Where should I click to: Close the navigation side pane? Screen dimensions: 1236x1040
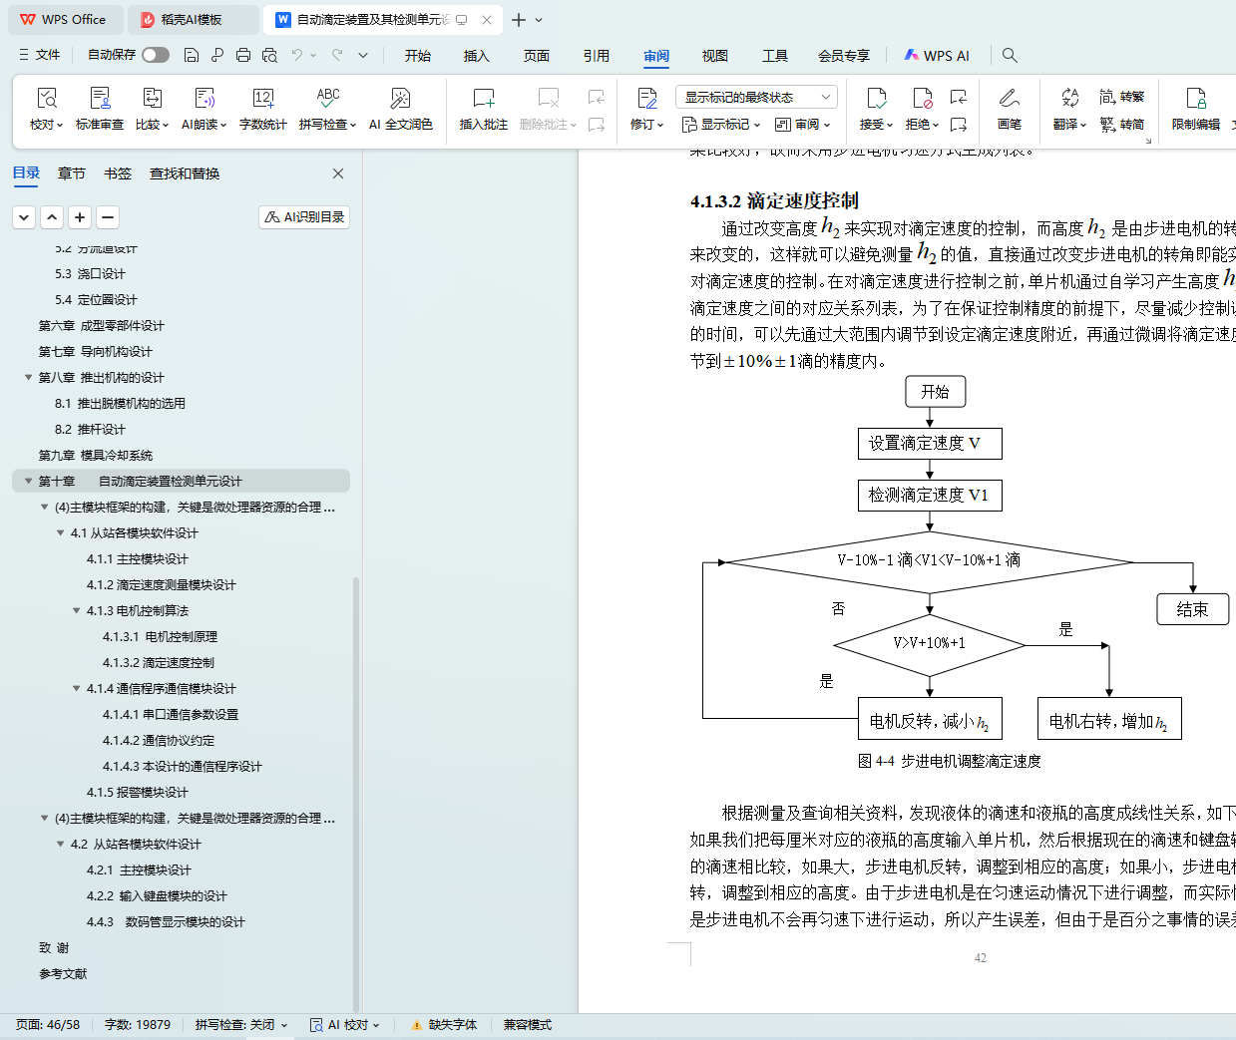click(338, 173)
